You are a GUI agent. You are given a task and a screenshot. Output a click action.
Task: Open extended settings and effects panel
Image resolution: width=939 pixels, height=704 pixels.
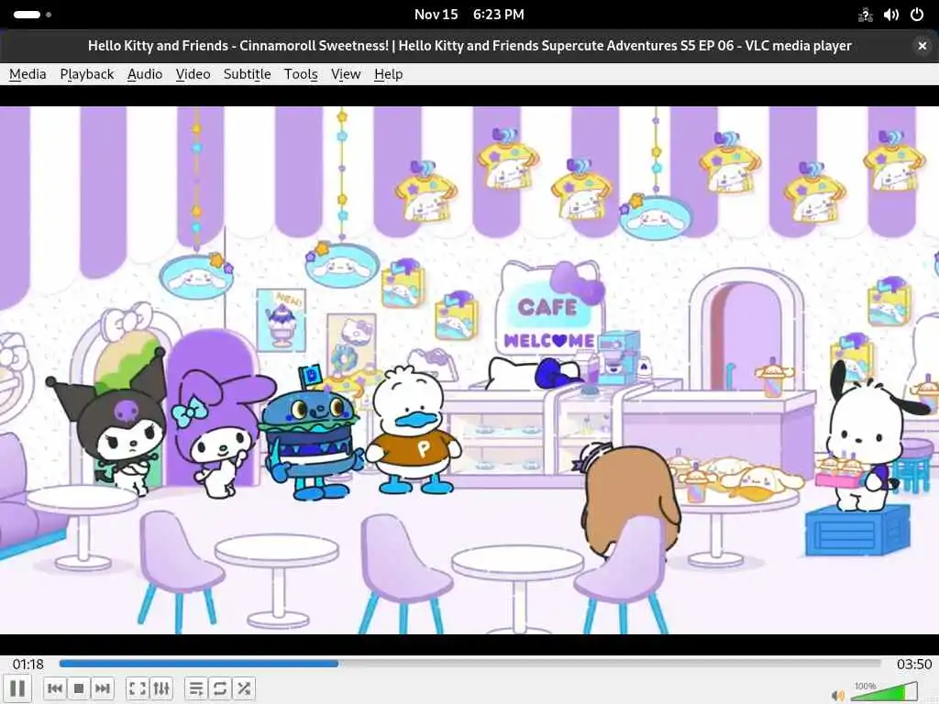[161, 688]
